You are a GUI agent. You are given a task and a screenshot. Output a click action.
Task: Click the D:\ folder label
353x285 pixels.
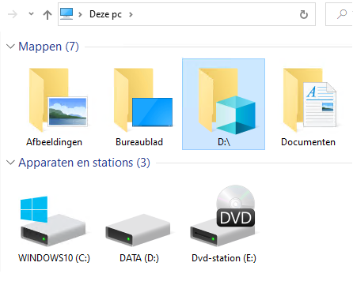(224, 142)
